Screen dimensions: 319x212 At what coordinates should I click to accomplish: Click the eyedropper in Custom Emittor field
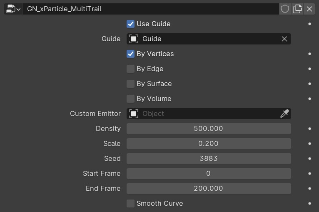pyautogui.click(x=284, y=113)
